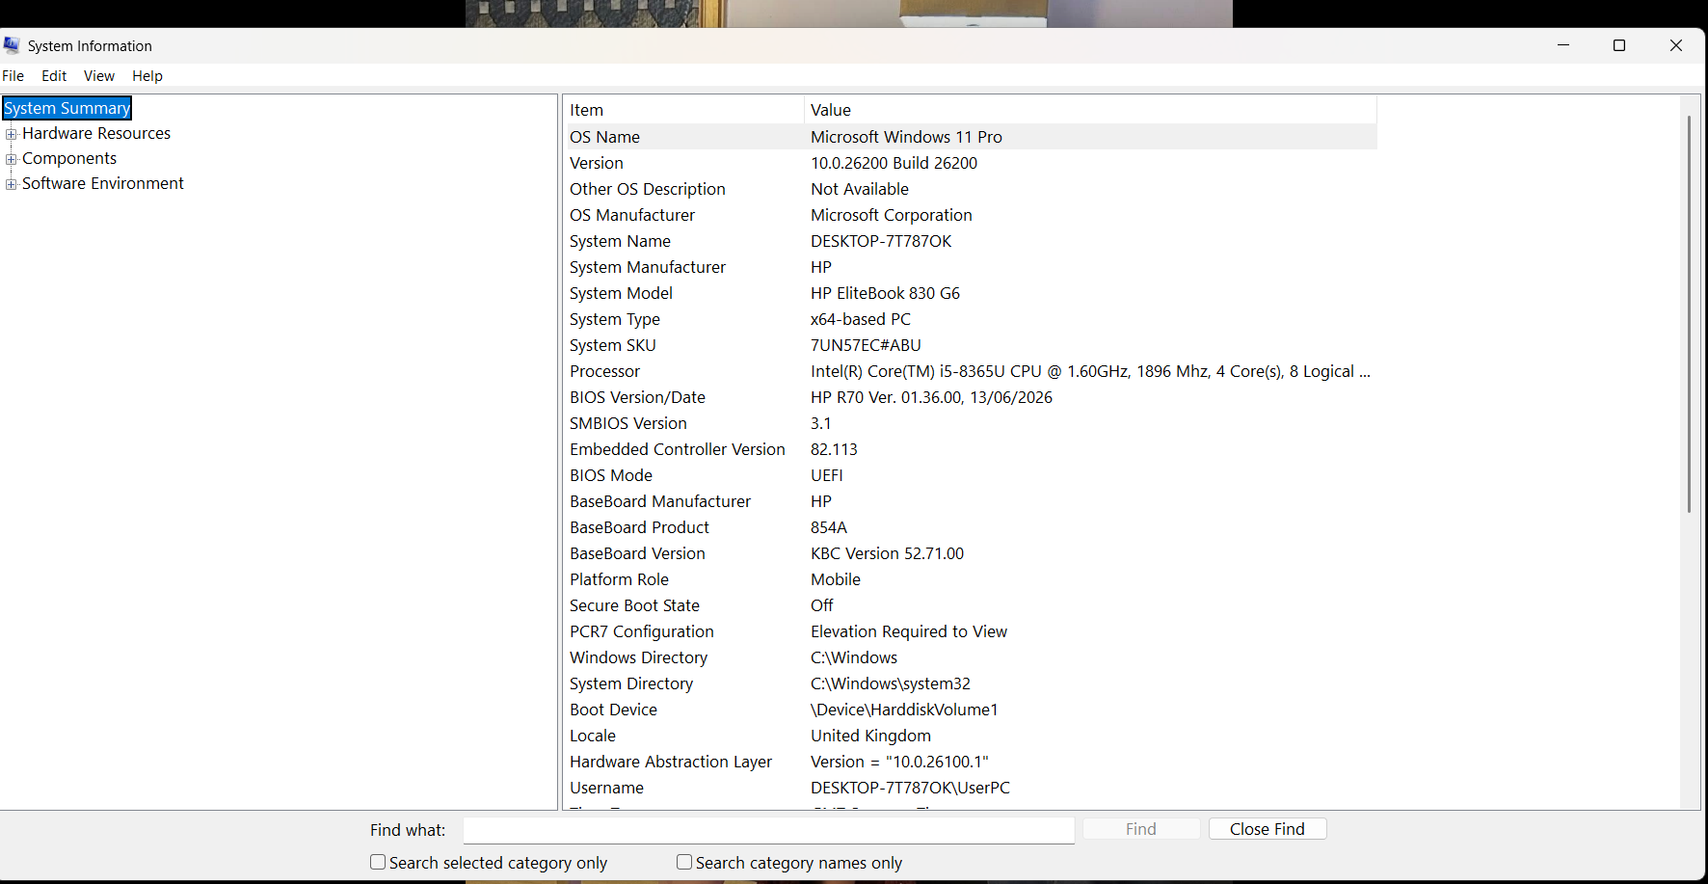Click the Close Find button
The image size is (1708, 884).
[x=1268, y=829]
